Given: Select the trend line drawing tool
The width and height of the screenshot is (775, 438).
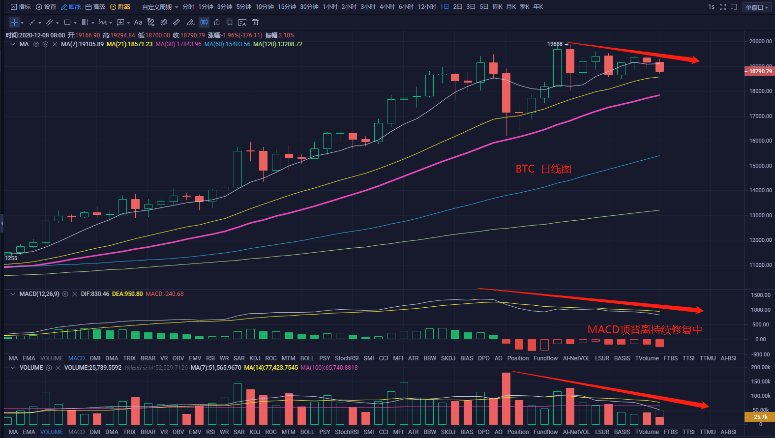Looking at the screenshot, I should tap(32, 22).
